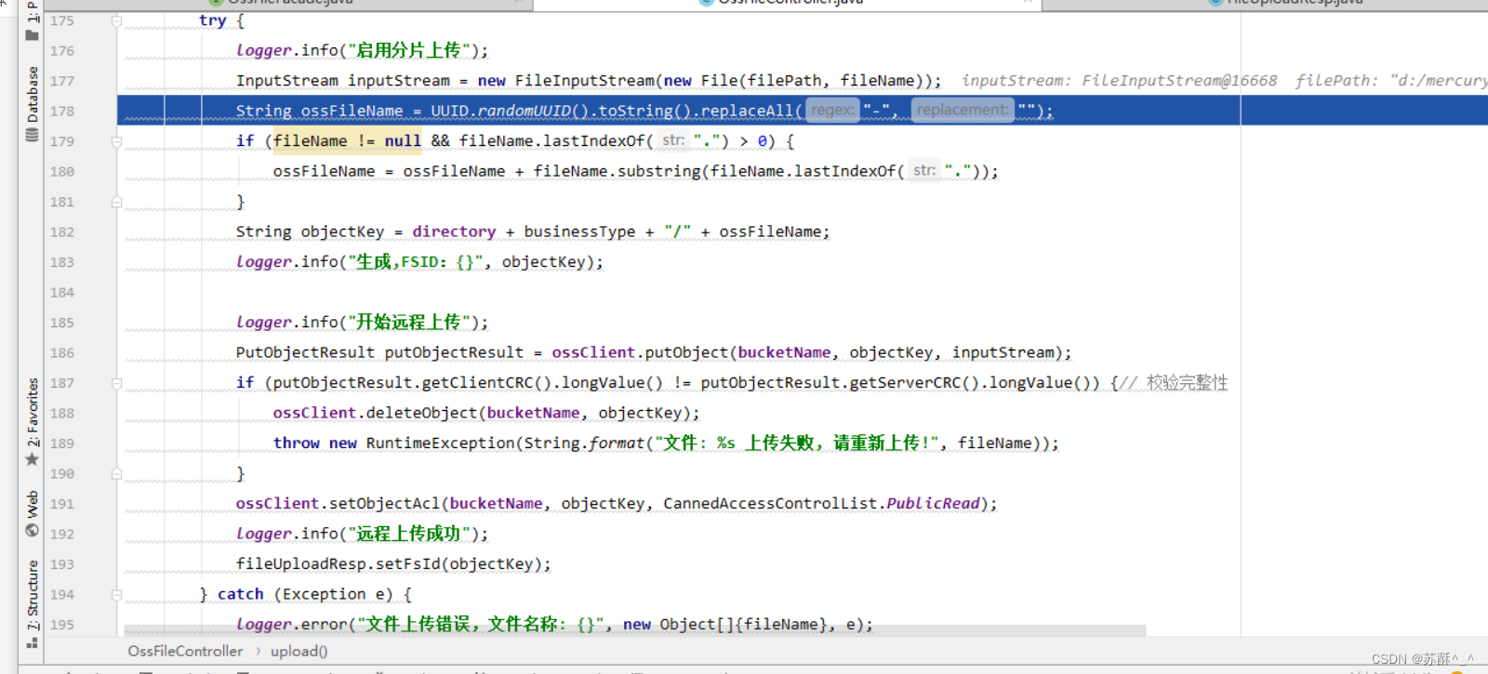This screenshot has width=1488, height=674.
Task: Click the 'replaceAll' method call
Action: 747,111
